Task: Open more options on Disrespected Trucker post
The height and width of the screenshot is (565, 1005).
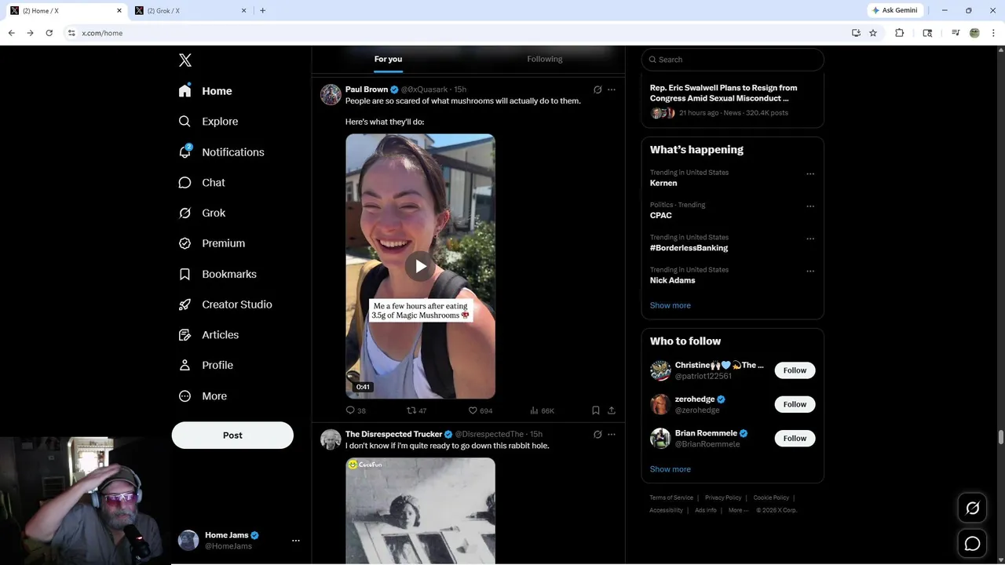Action: tap(612, 434)
